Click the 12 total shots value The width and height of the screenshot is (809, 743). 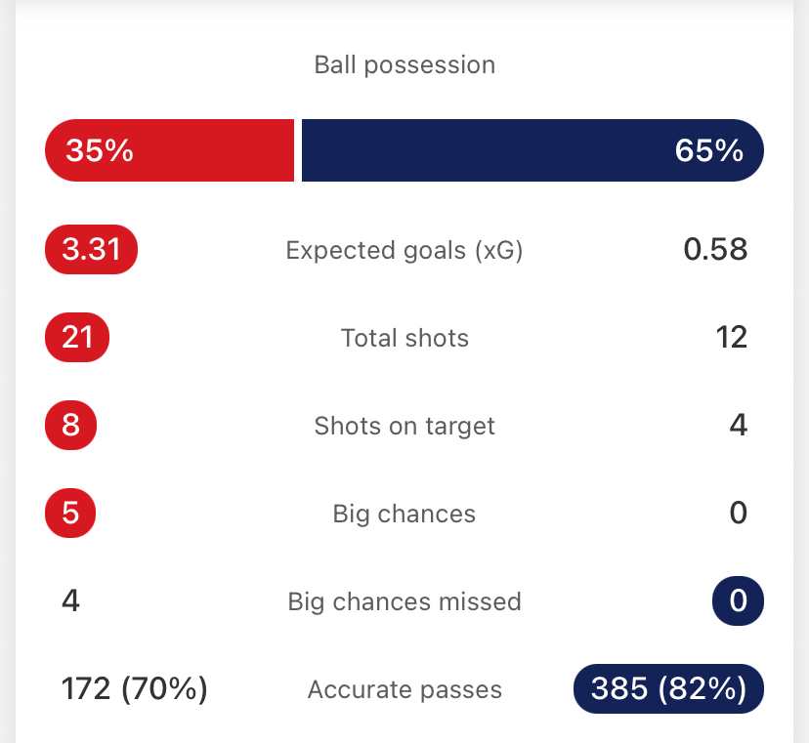[731, 338]
